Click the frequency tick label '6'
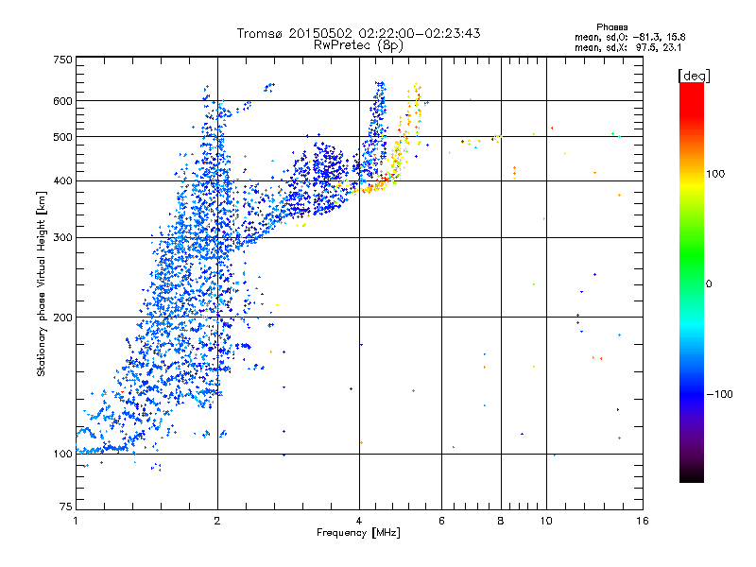Viewport: 756px width, 567px height. coord(441,521)
